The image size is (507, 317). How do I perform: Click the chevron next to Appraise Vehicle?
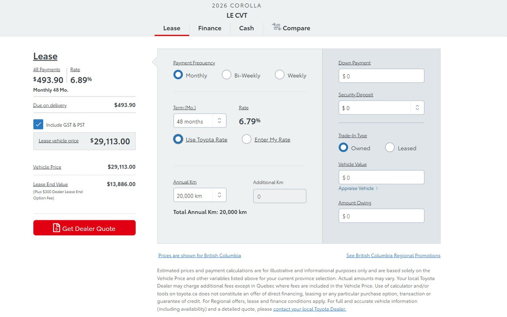coord(377,188)
